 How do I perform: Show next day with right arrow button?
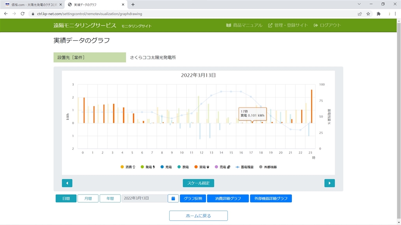329,183
